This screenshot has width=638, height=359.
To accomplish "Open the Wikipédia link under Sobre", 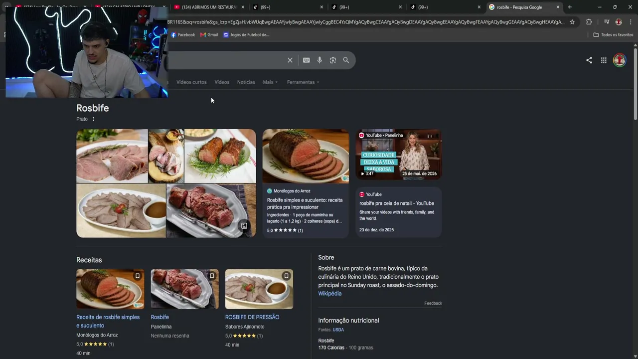I will coord(330,294).
